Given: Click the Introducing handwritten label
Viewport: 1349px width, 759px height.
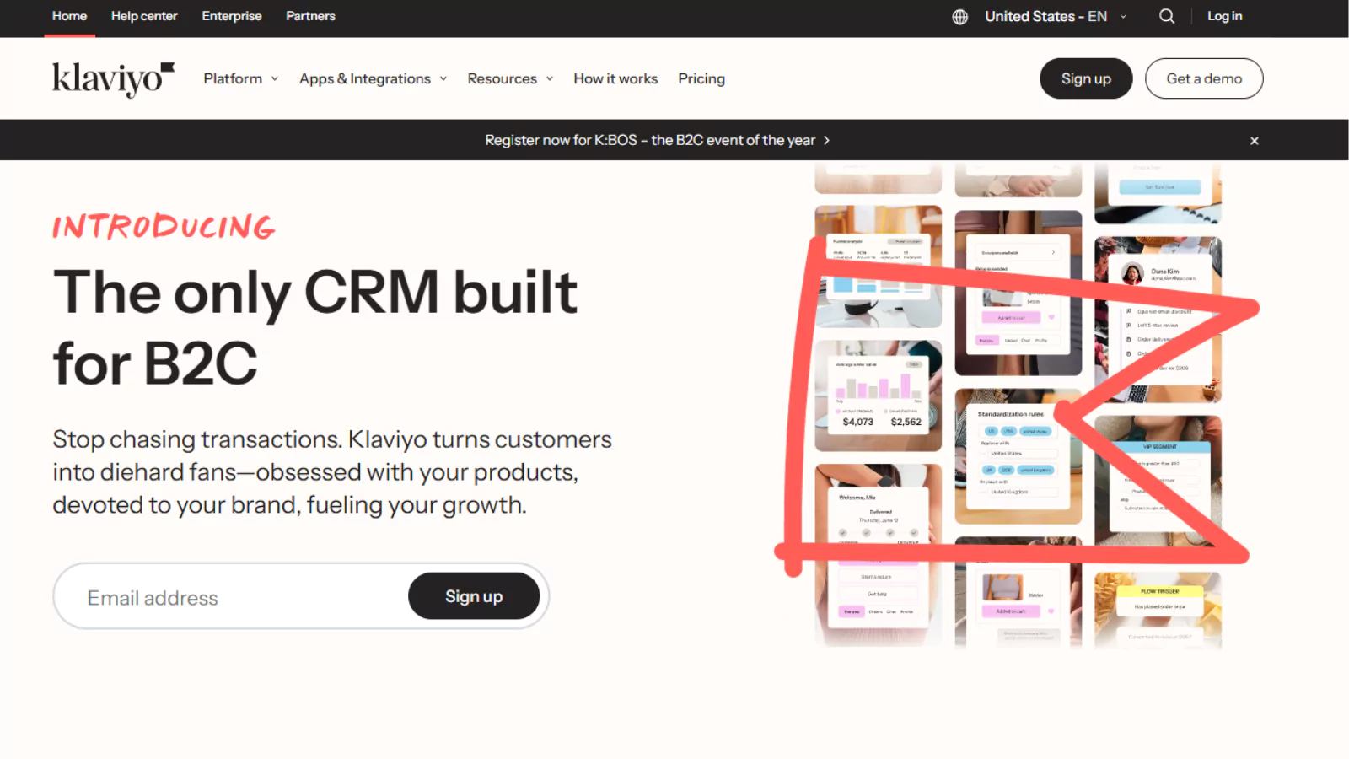Looking at the screenshot, I should coord(164,227).
